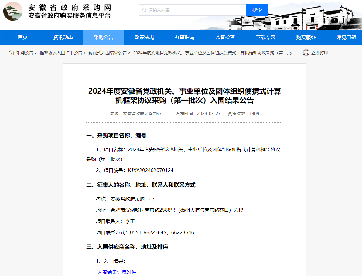Click 项目联系人：李工 line
362x276 pixels.
click(x=115, y=221)
